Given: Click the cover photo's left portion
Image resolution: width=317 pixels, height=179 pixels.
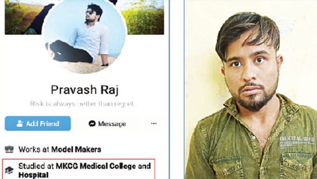Looking at the screenshot, I should pos(24,17).
